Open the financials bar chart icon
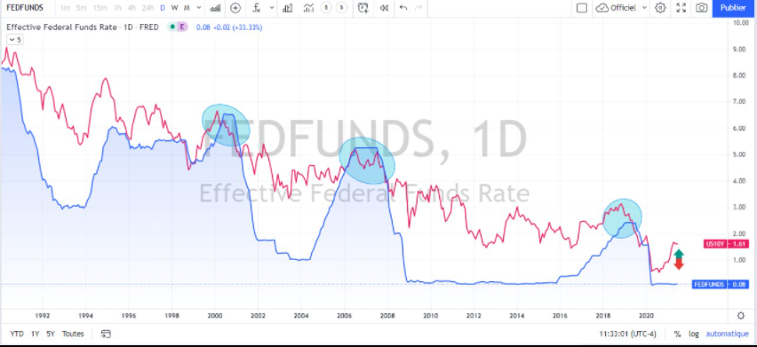The image size is (757, 347). 288,8
